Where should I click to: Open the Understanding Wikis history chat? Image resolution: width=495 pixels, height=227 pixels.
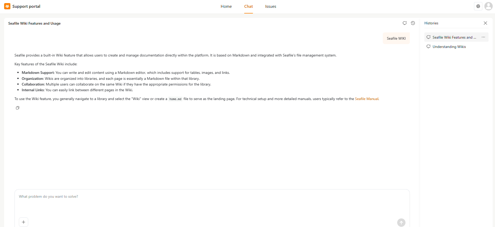pos(456,47)
